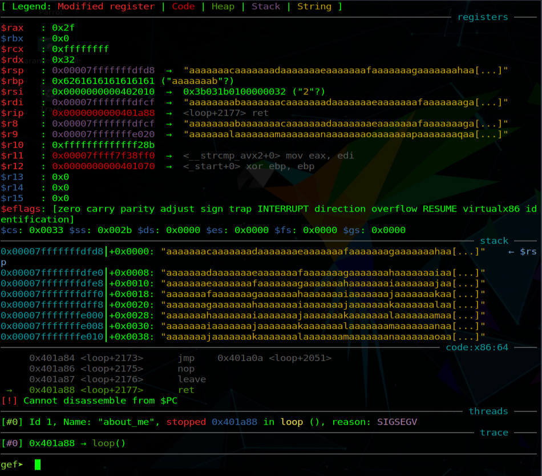Click the "Stack" legend entry

click(266, 7)
